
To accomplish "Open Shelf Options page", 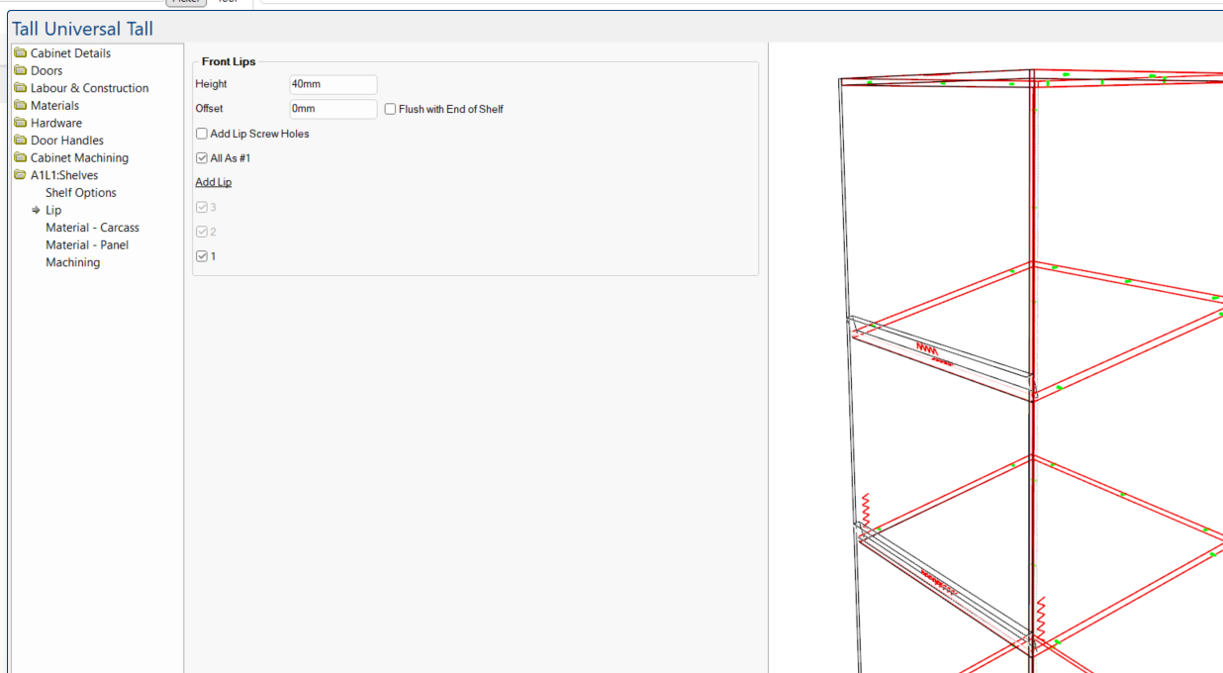I will (81, 193).
